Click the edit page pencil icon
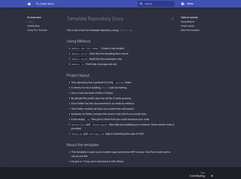Image resolution: width=241 pixels, height=179 pixels. [173, 19]
